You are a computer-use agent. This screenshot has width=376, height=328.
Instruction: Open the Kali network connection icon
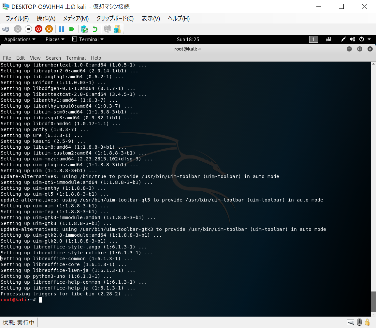click(x=343, y=39)
